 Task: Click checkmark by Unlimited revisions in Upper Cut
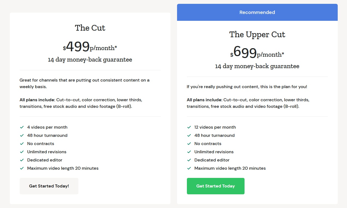[189, 152]
